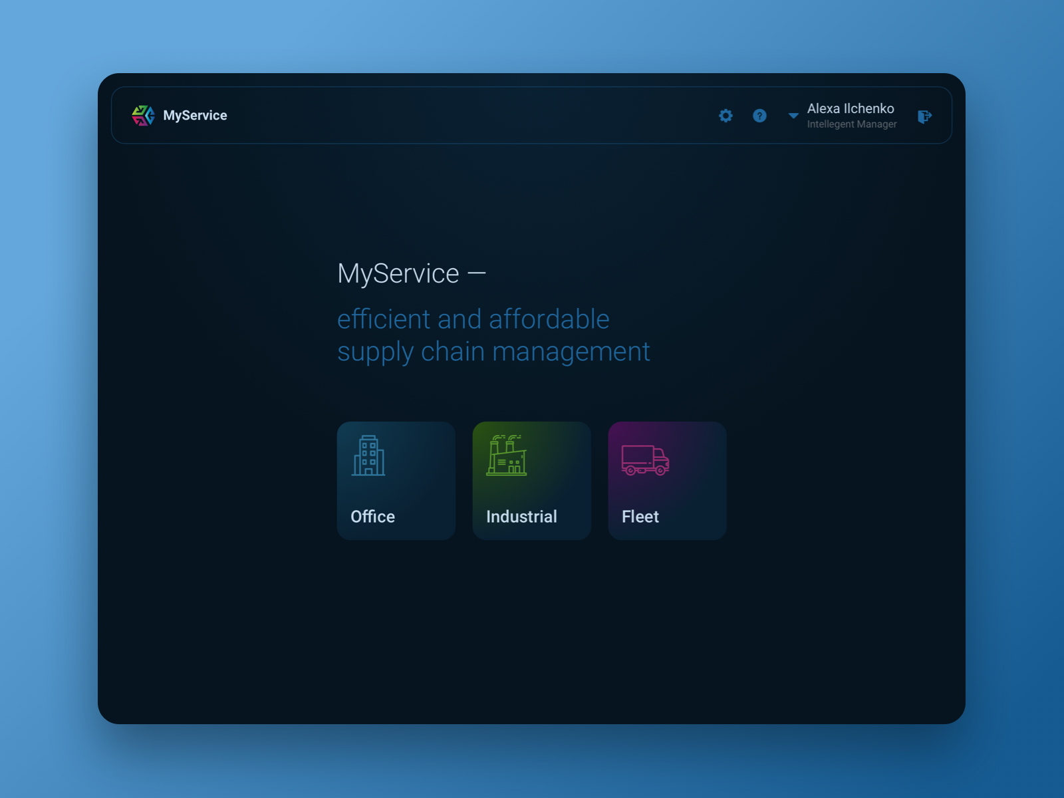Open the profile menu beside Alexa Ilchenko
Image resolution: width=1064 pixels, height=798 pixels.
pos(793,116)
